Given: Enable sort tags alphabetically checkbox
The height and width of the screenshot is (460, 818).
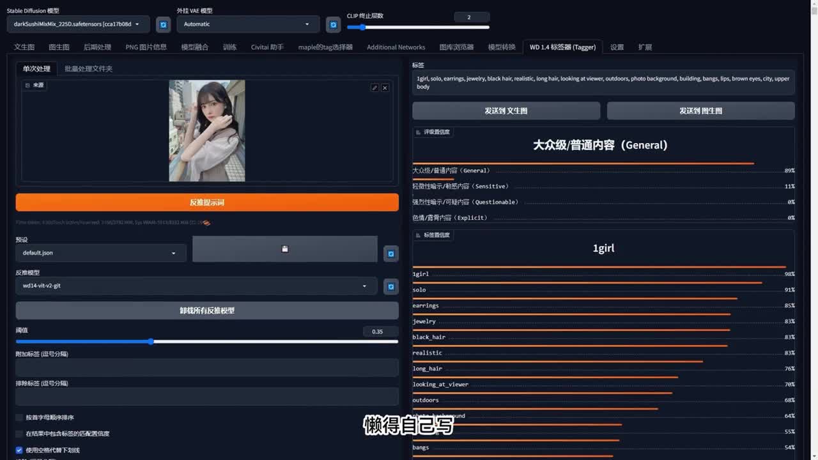Looking at the screenshot, I should [19, 417].
